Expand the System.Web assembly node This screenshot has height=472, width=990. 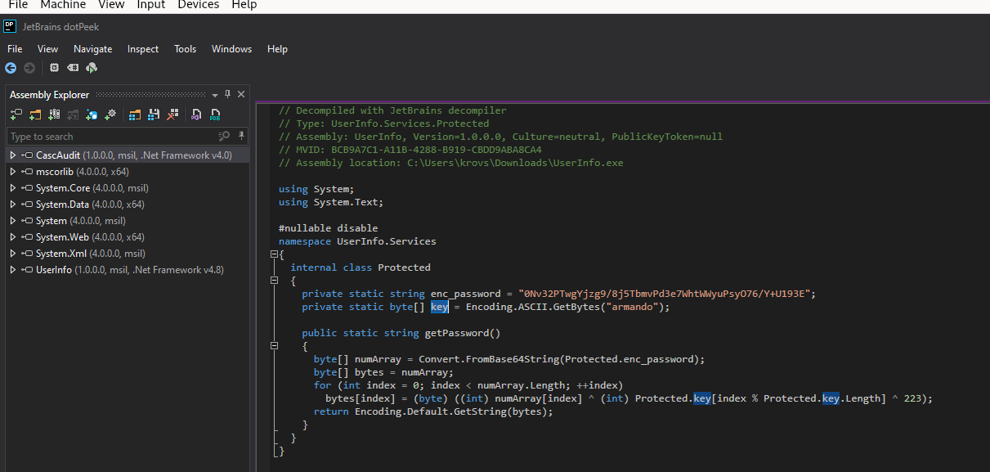13,236
